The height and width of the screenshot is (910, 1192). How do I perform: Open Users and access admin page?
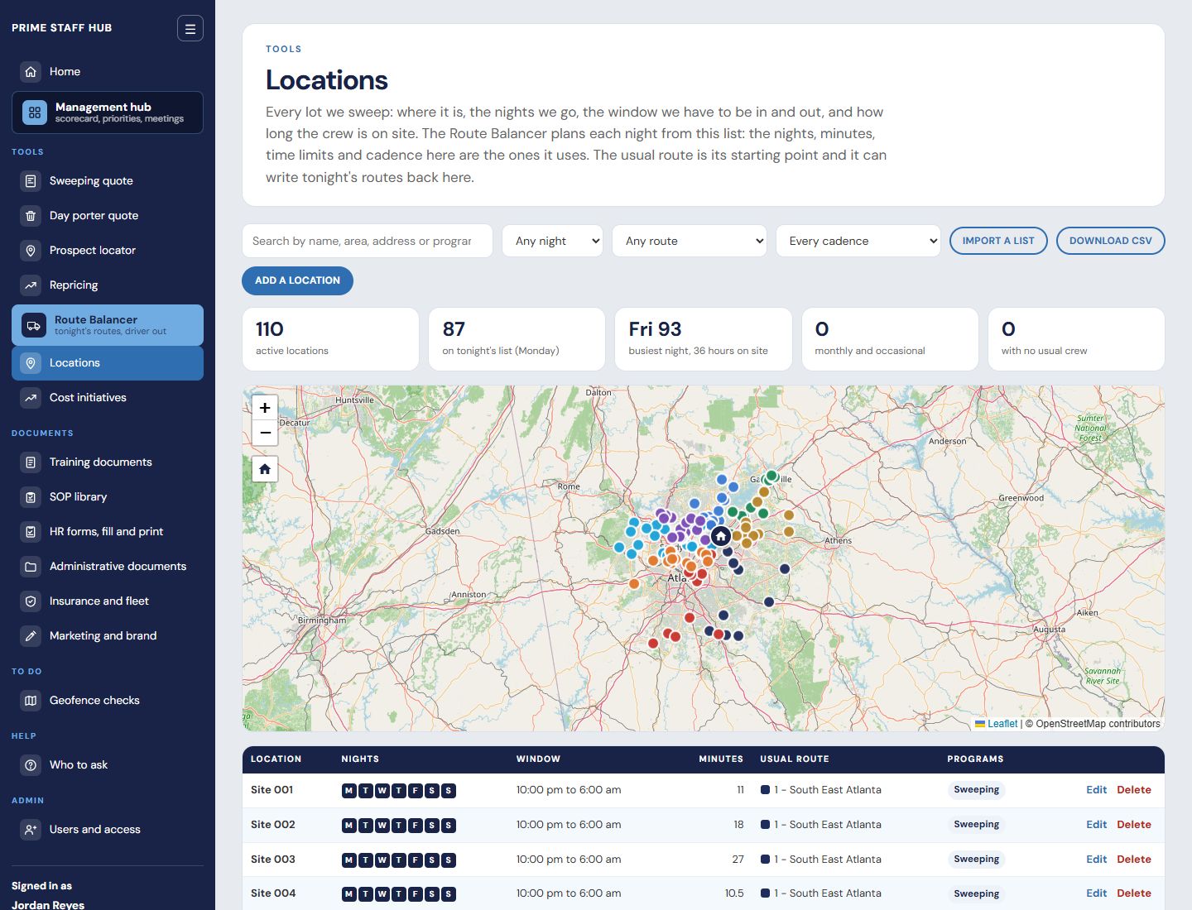pos(108,830)
